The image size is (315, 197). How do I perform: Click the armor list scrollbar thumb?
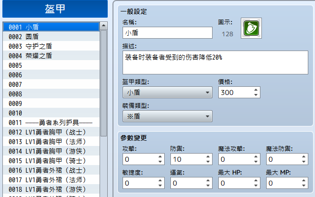pyautogui.click(x=104, y=83)
